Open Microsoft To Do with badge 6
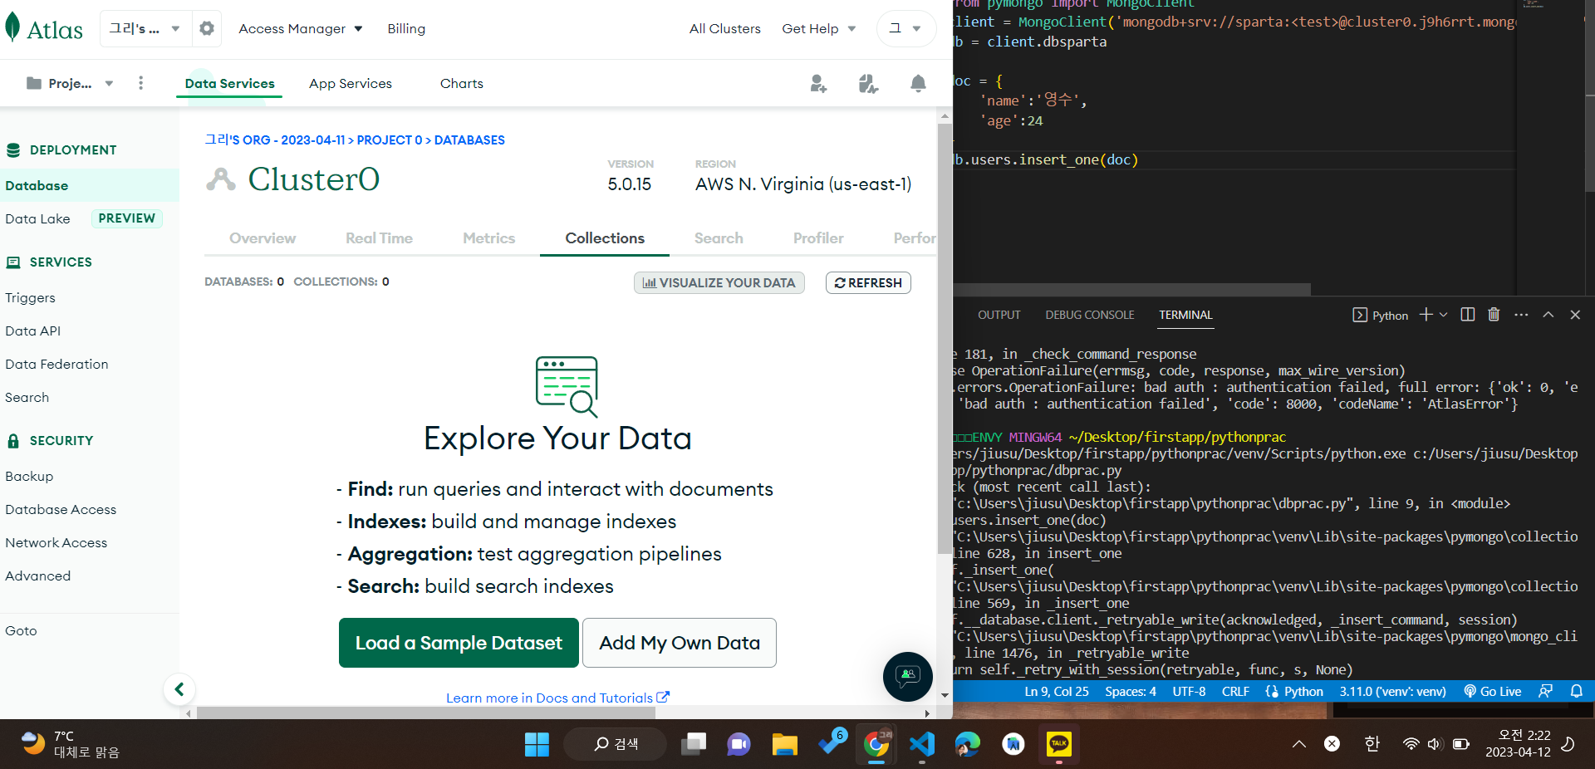1595x769 pixels. 831,742
